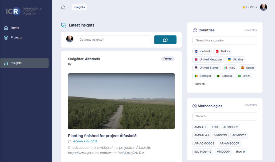
Task: Click the Got new insights input field
Action: click(114, 40)
